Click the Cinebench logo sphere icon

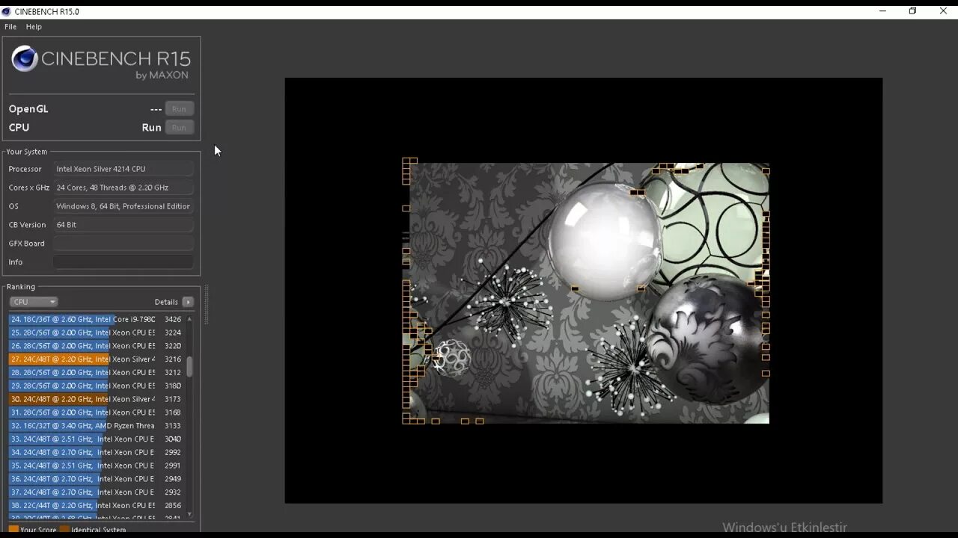(24, 58)
